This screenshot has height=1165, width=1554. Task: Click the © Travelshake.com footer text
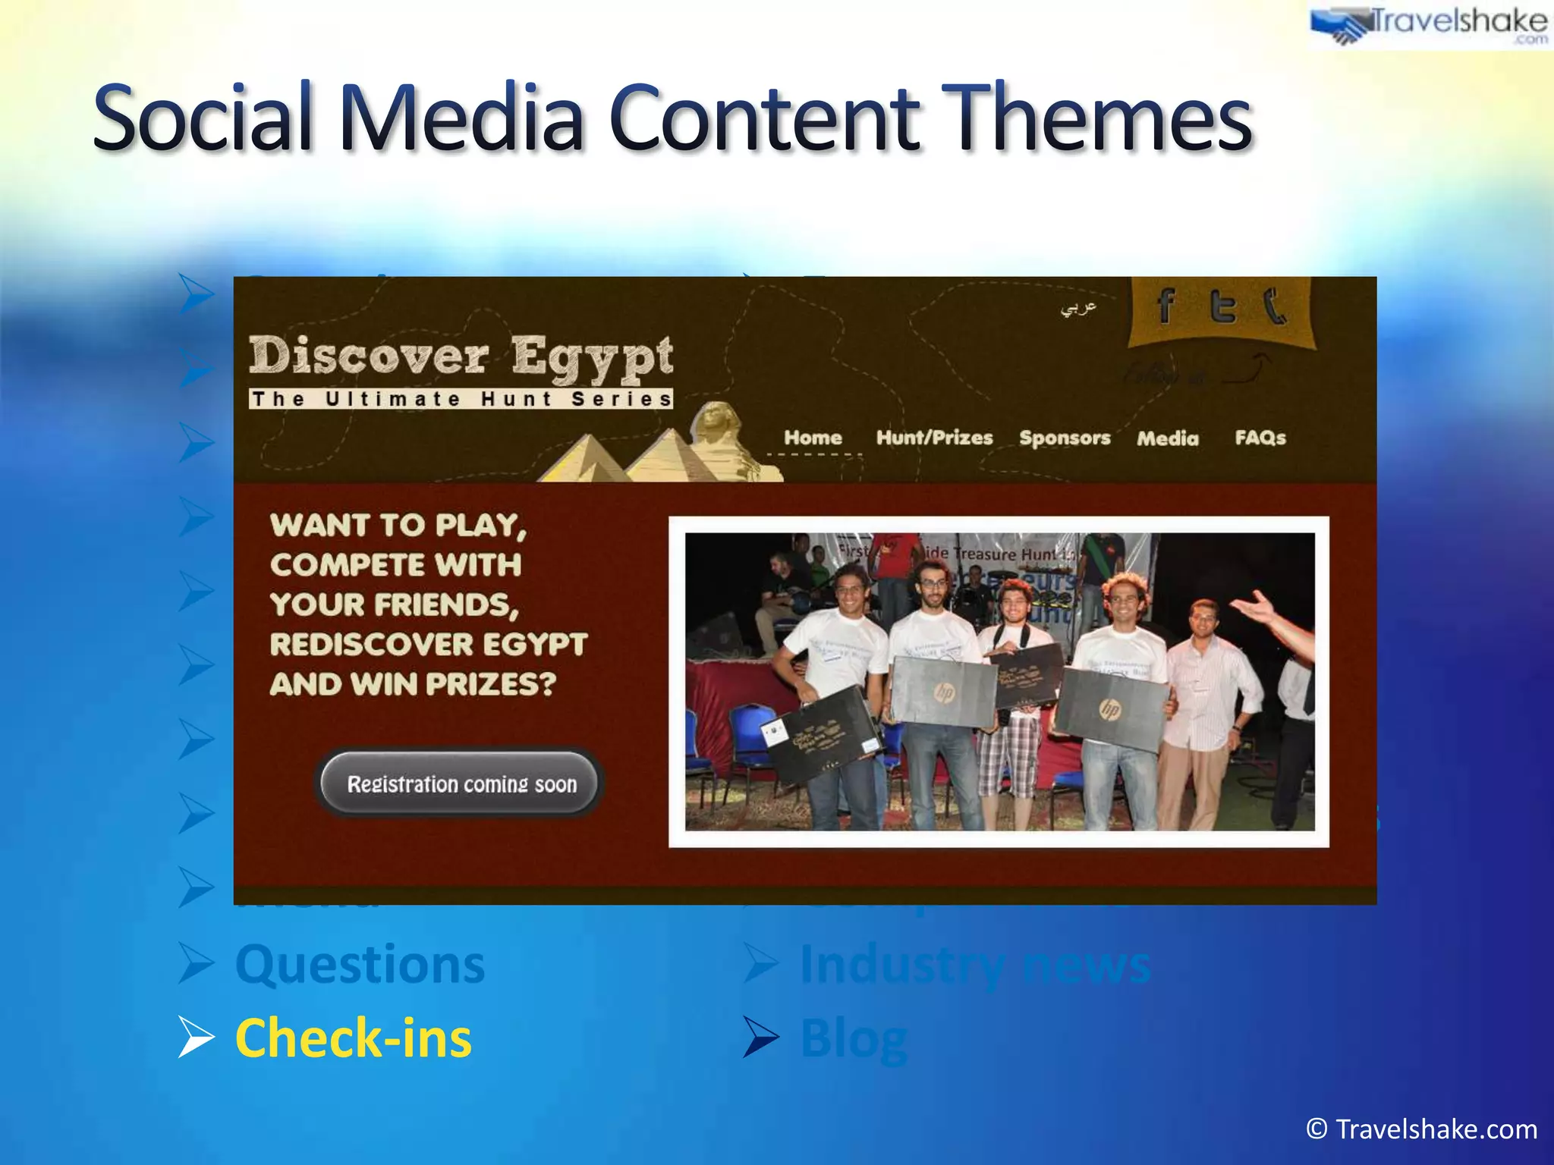point(1421,1129)
